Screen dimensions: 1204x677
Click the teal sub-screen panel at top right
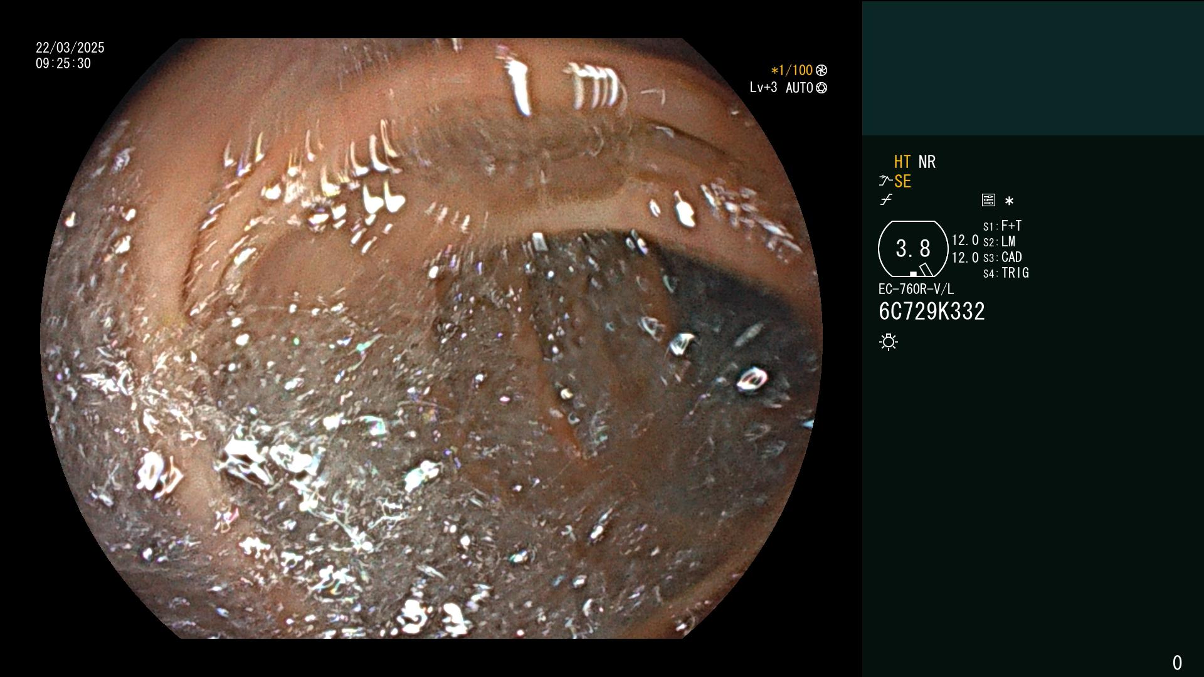[x=1033, y=68]
